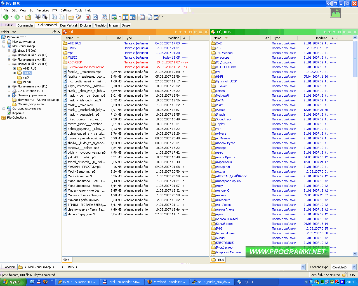Select the +RUS folder tab below right pane
The width and height of the screenshot is (358, 286).
[x=218, y=260]
